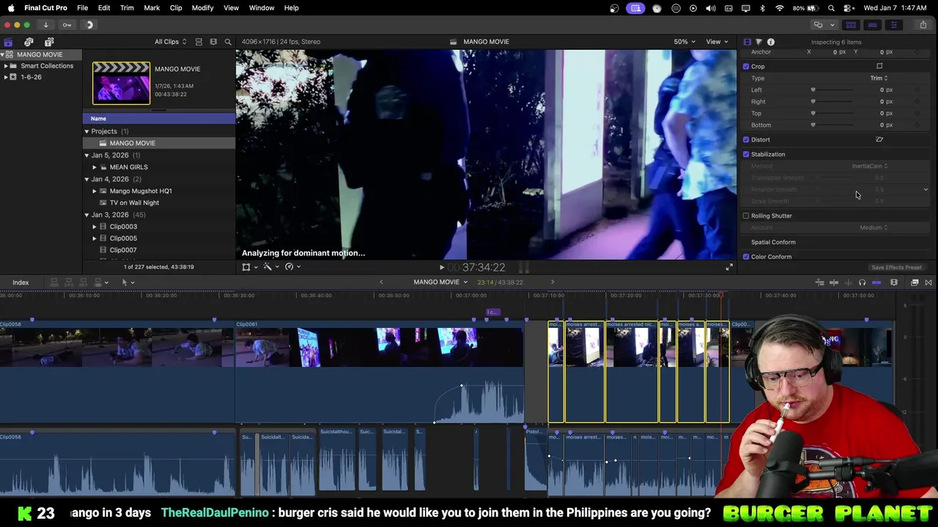Open enhancements magic wand dropdown
This screenshot has width=938, height=527.
pyautogui.click(x=270, y=267)
